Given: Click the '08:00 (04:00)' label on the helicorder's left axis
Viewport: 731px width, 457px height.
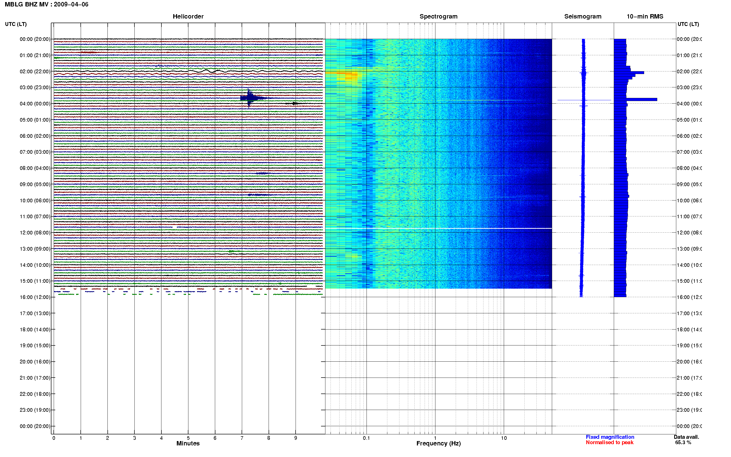Looking at the screenshot, I should point(35,168).
